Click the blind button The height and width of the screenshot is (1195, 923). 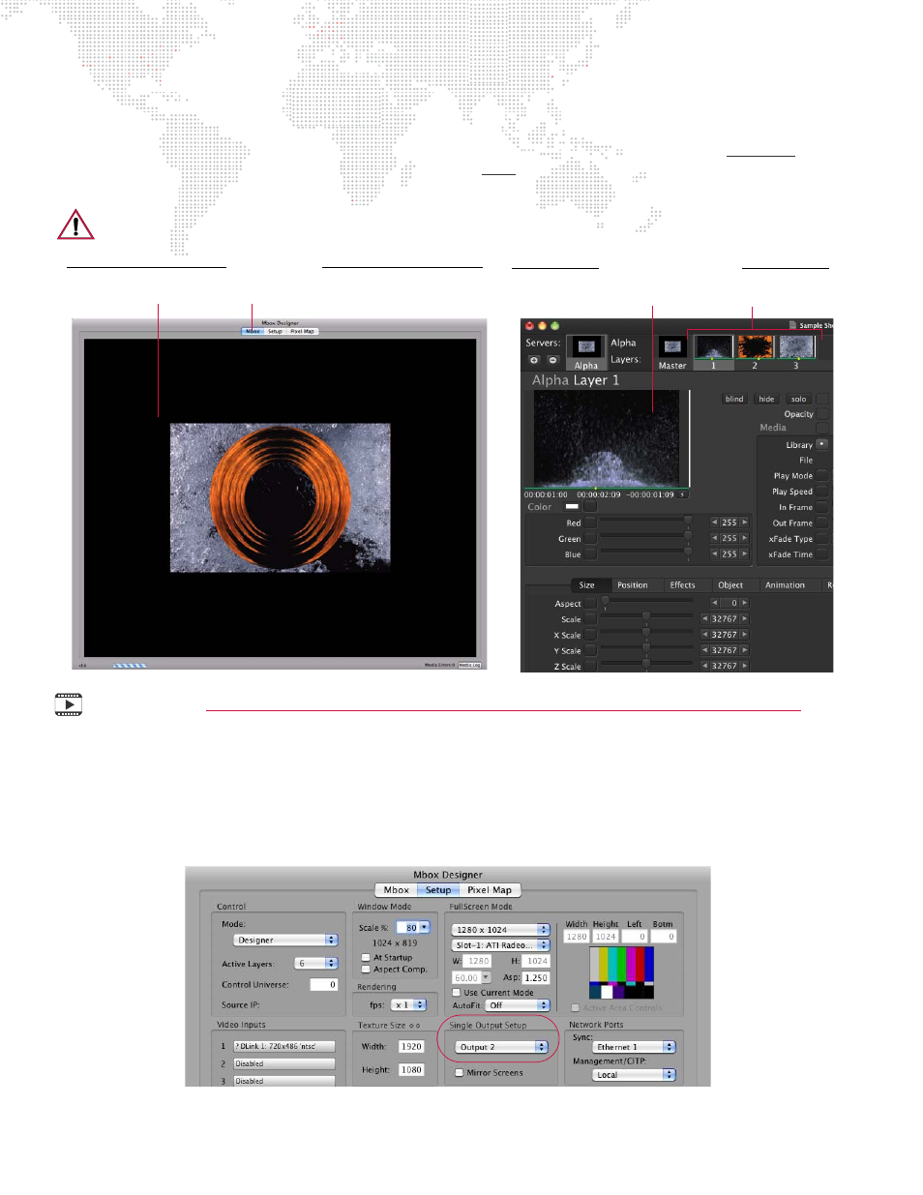click(734, 399)
